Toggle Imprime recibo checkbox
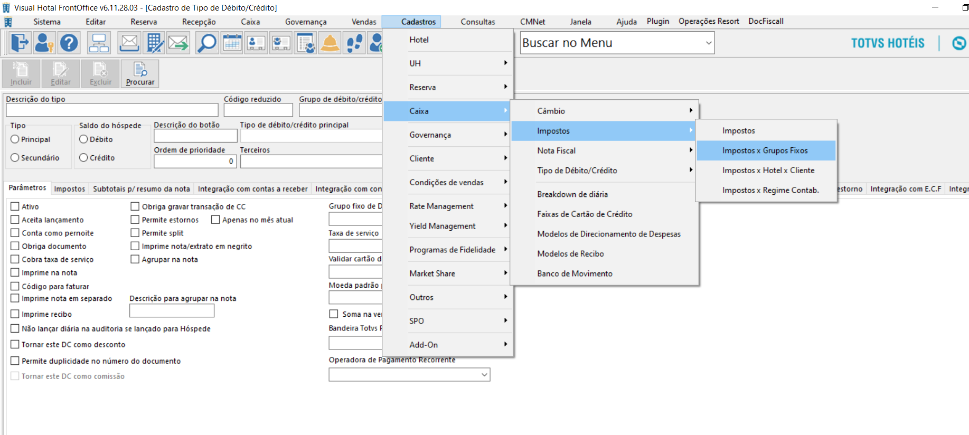The width and height of the screenshot is (969, 435). click(15, 314)
